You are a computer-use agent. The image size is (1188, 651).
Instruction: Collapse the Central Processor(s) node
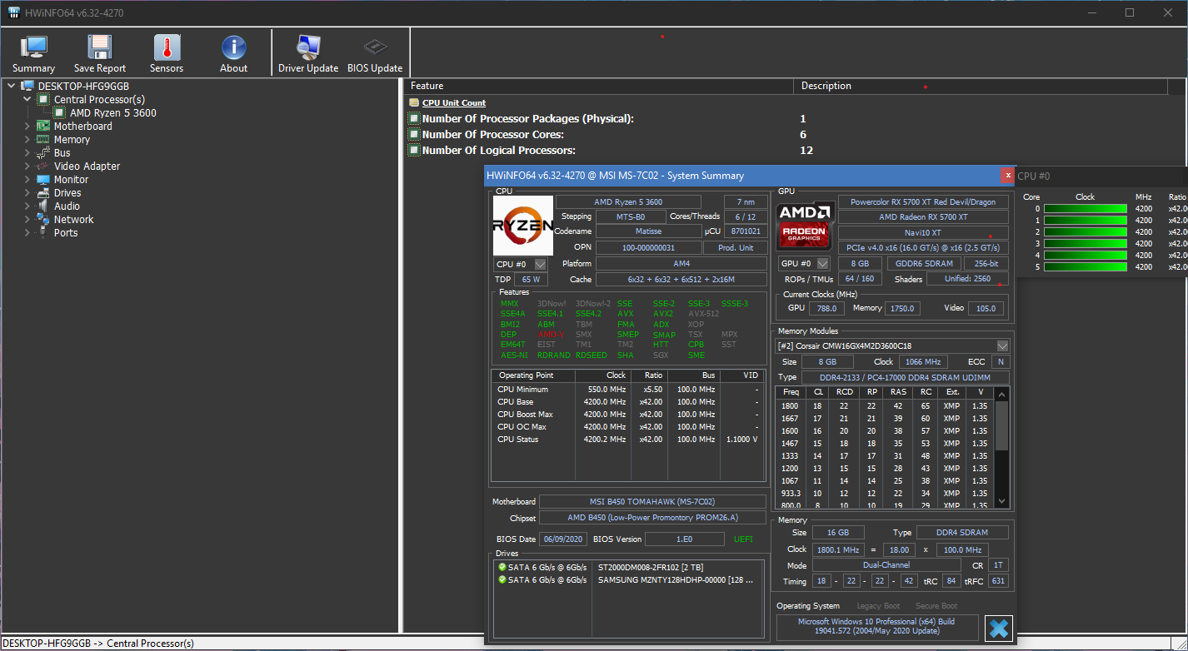(27, 99)
